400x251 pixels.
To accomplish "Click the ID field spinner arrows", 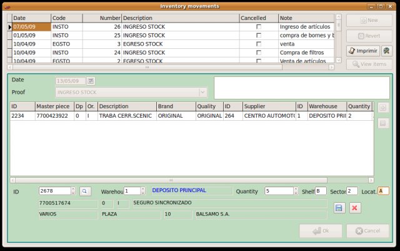I will [73, 191].
